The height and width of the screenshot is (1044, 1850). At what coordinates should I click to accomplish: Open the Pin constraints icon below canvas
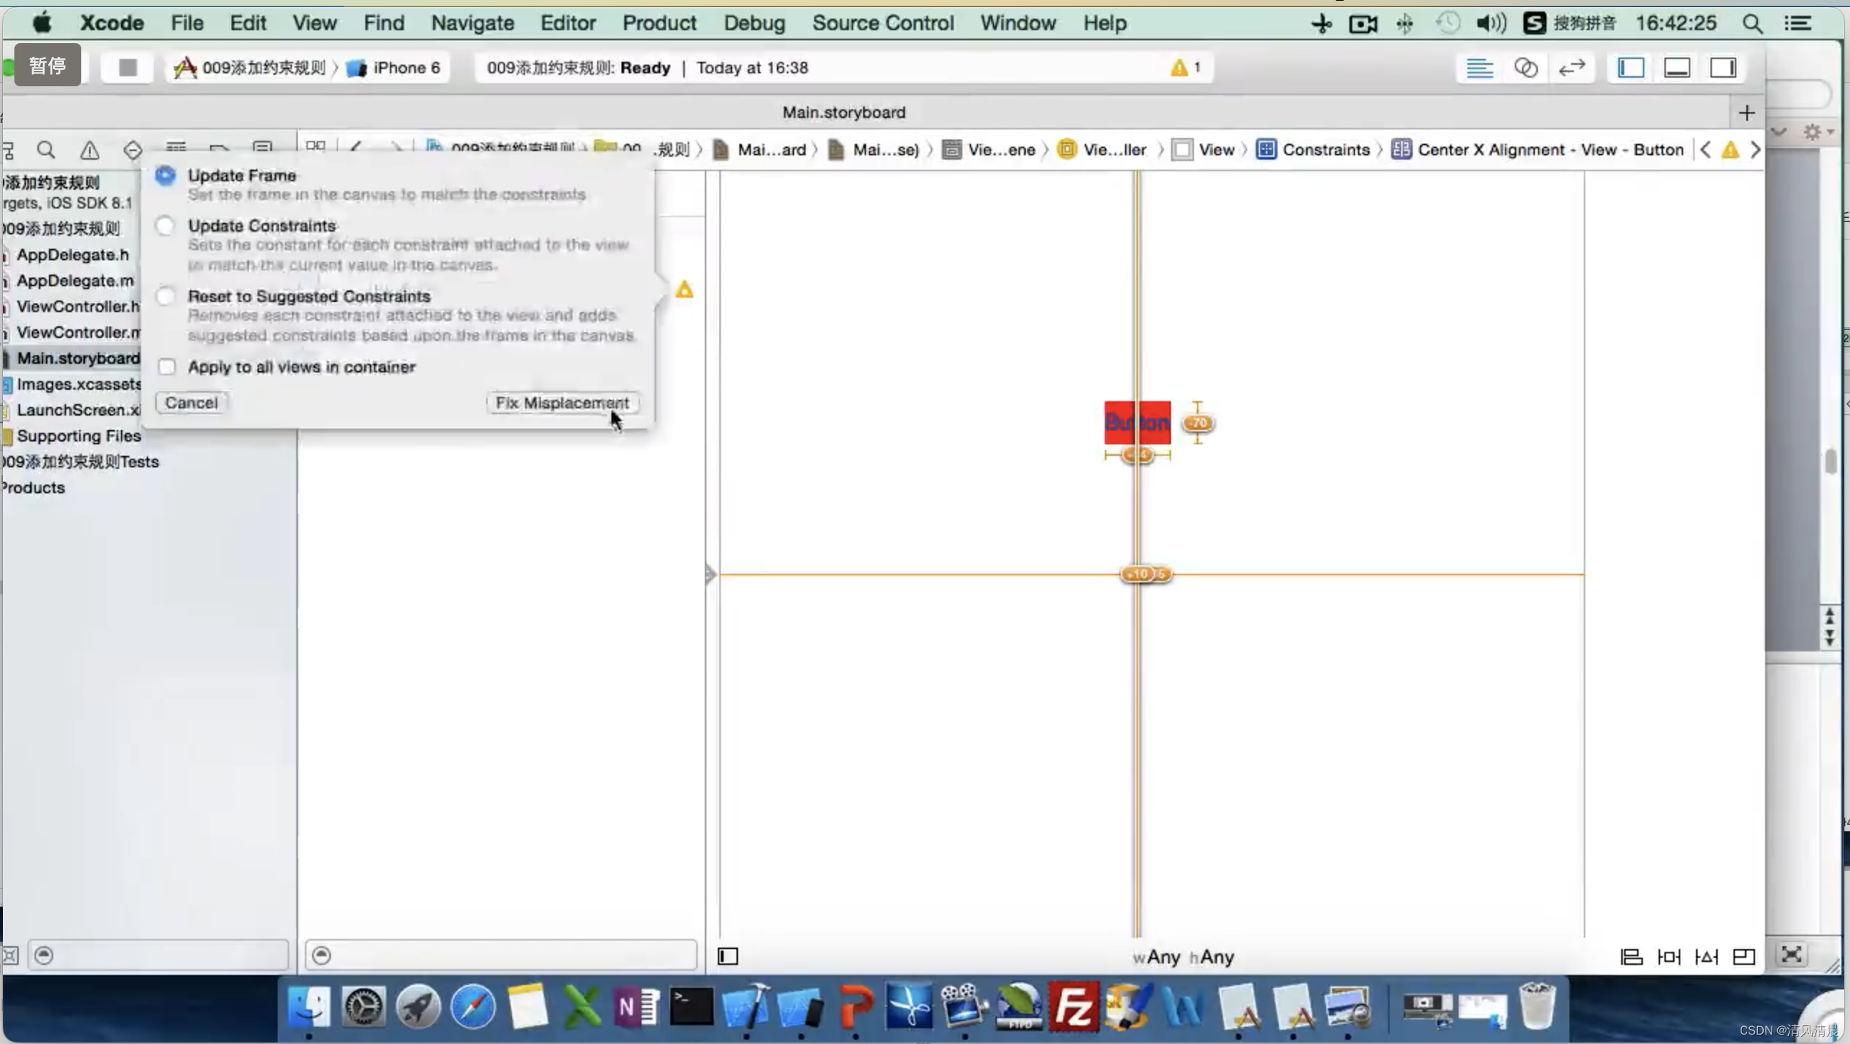[1668, 956]
